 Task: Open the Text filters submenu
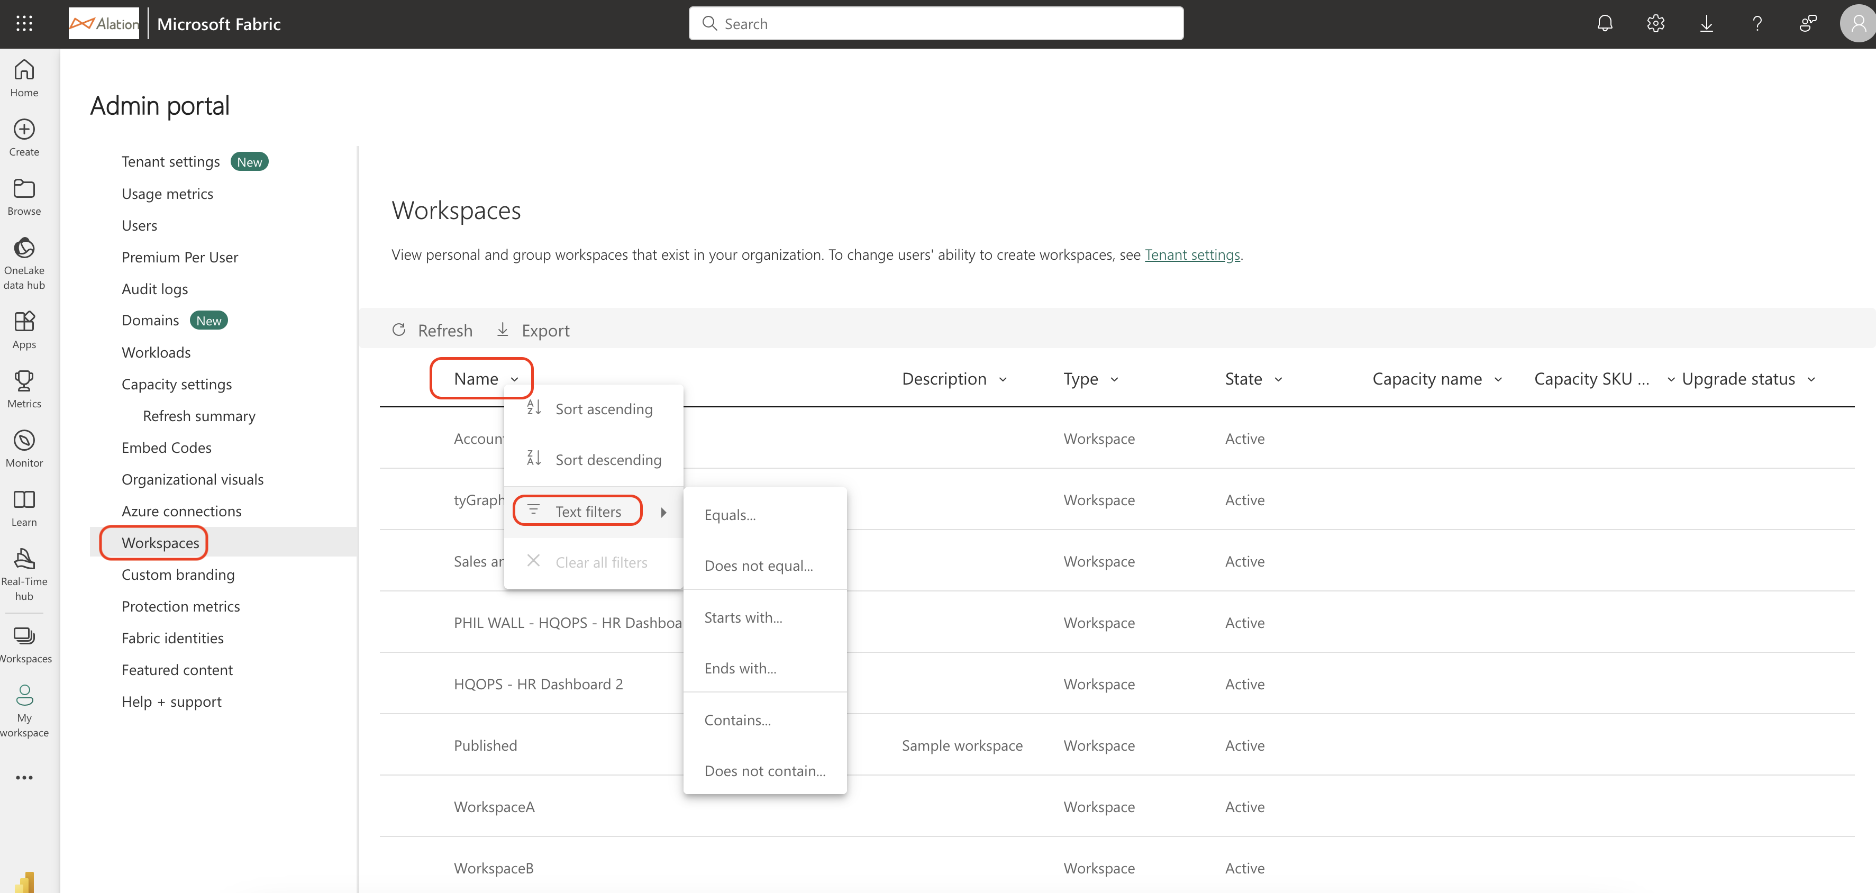(594, 512)
